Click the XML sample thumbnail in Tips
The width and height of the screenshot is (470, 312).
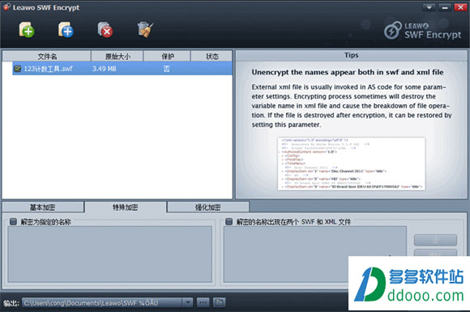point(351,163)
